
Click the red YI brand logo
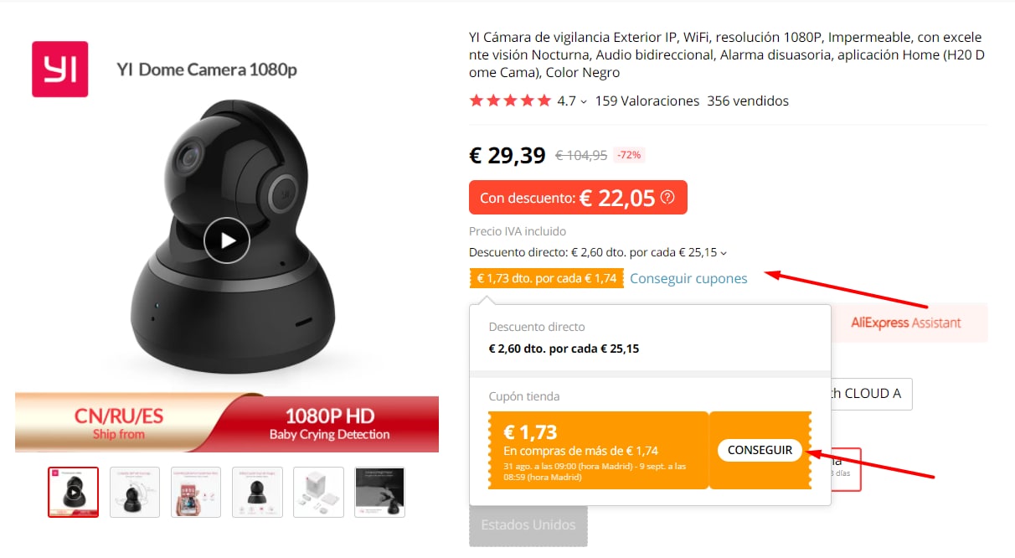pos(59,70)
